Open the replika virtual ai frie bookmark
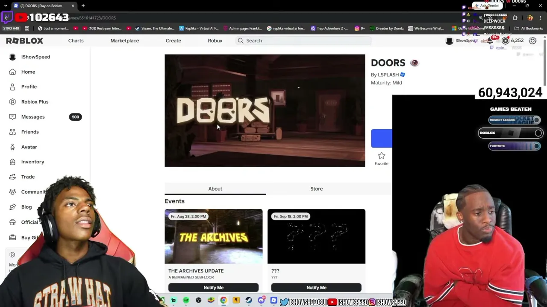This screenshot has height=307, width=547. pyautogui.click(x=286, y=29)
